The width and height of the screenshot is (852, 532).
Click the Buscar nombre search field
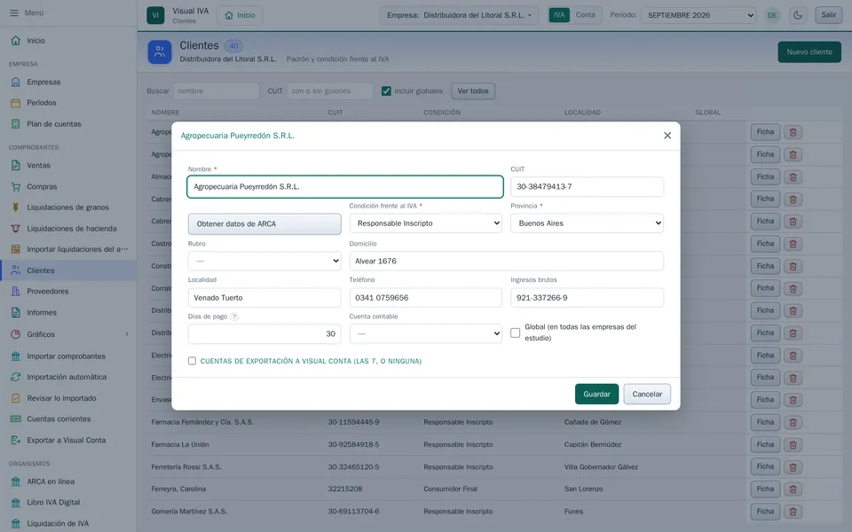point(217,91)
